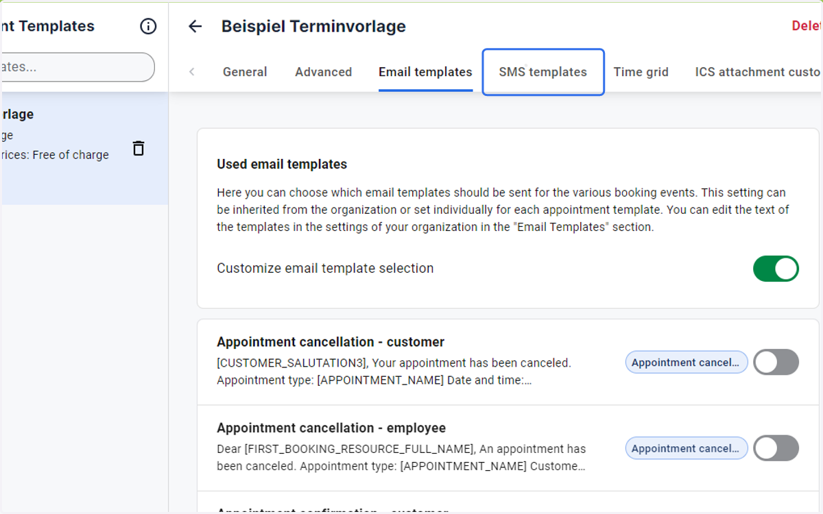Delete the template with the trash icon
This screenshot has height=514, width=823.
139,148
